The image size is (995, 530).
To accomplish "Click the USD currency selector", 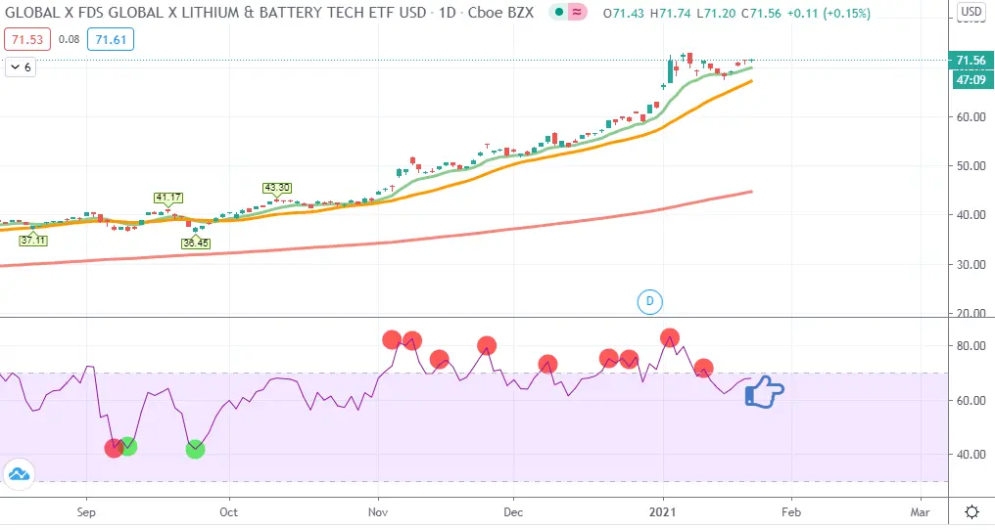I will 971,12.
